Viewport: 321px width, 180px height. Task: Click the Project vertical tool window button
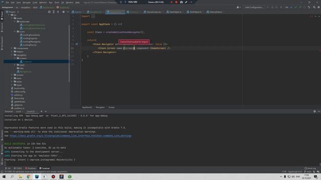tap(2, 15)
